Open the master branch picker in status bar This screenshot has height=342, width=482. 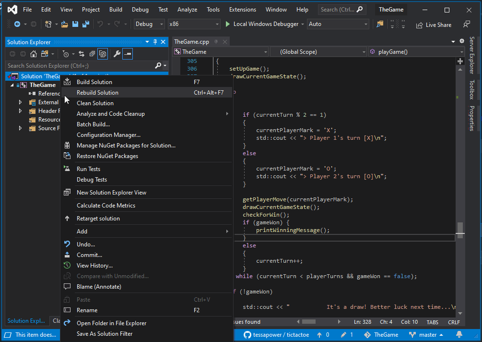pos(427,334)
